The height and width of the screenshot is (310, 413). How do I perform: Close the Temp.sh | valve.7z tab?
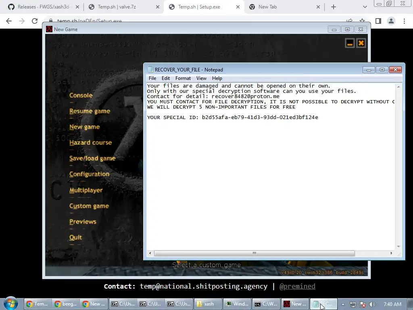coord(158,7)
